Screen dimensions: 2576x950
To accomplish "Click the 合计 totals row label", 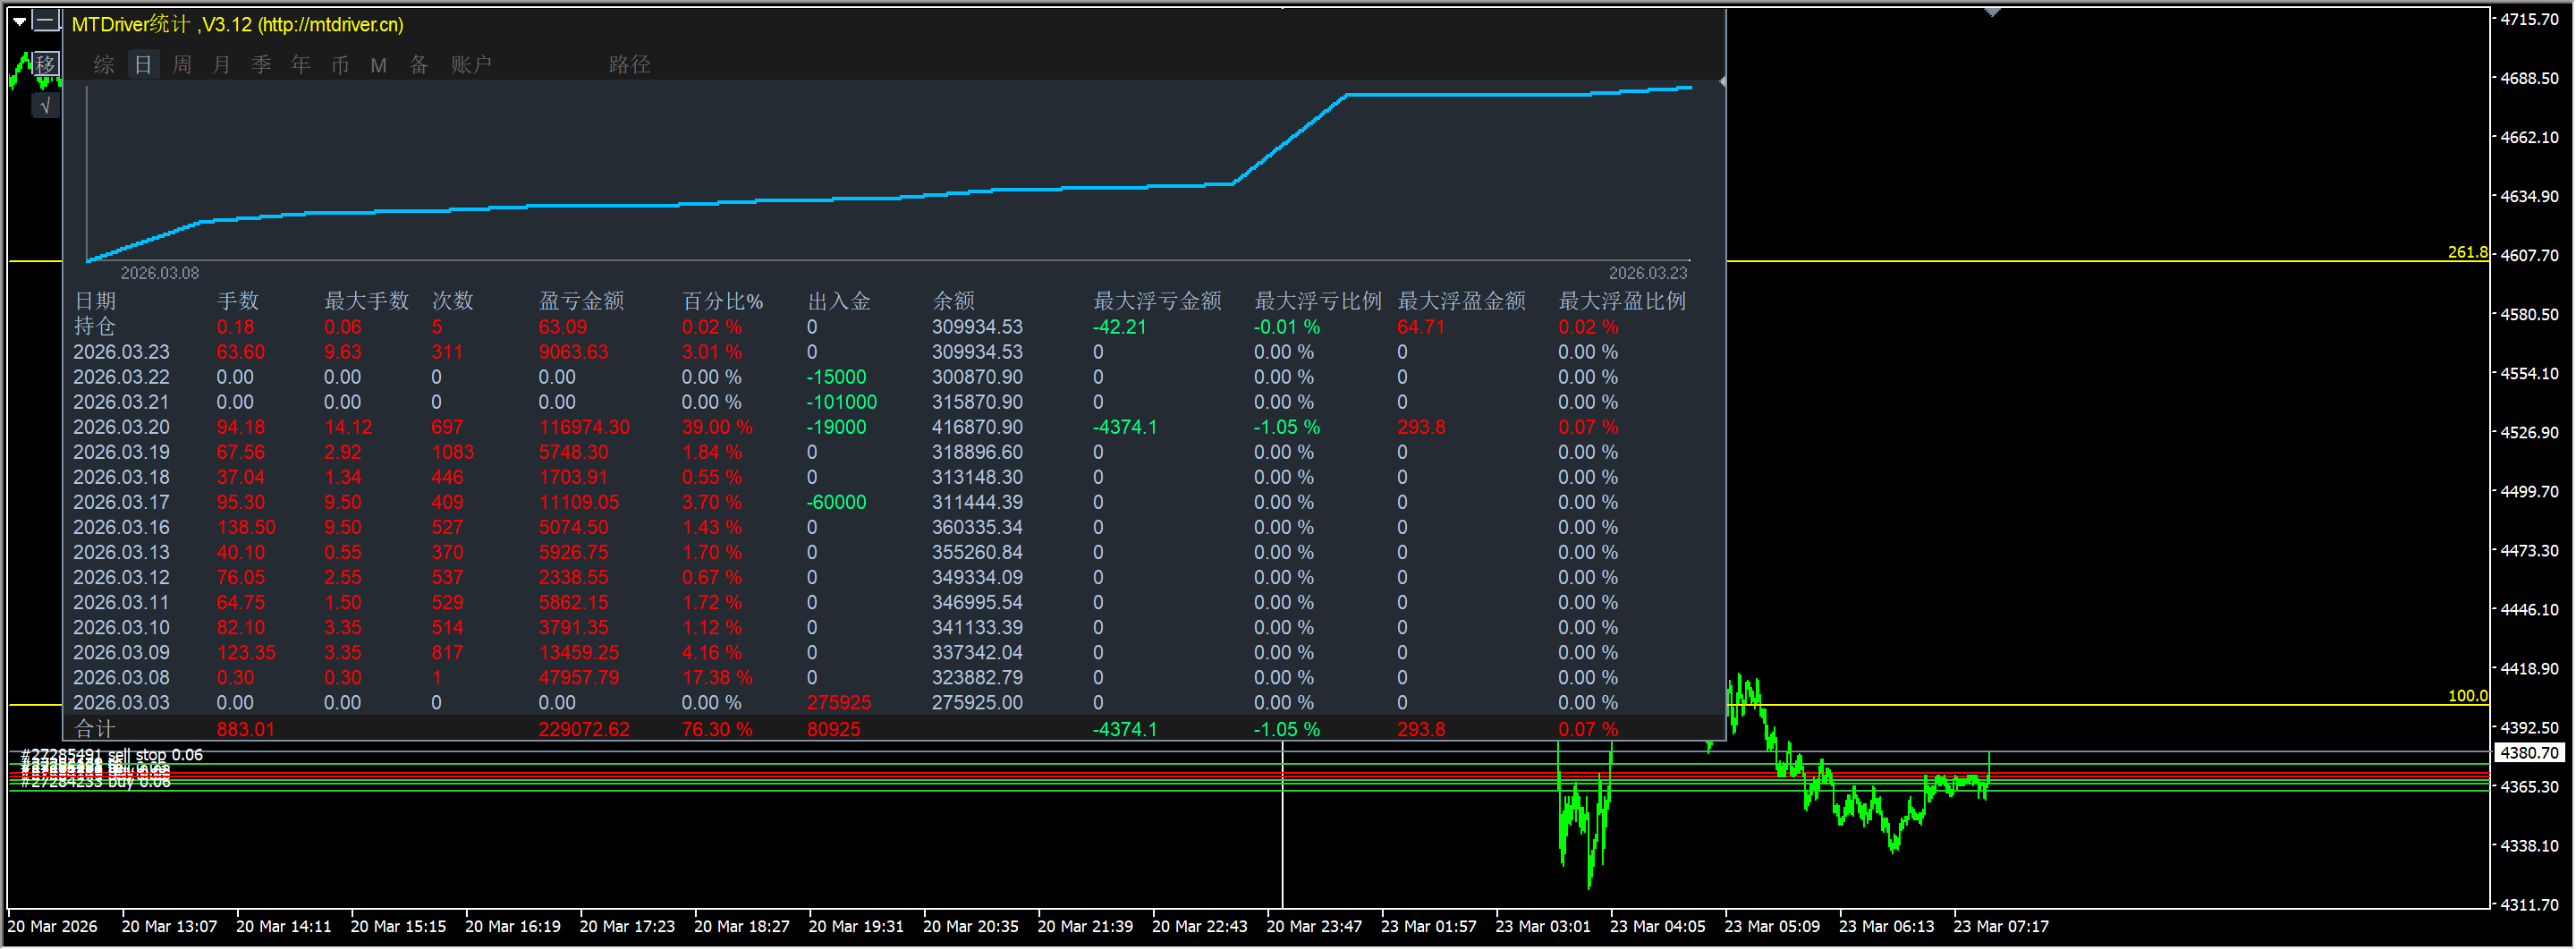I will (x=95, y=729).
